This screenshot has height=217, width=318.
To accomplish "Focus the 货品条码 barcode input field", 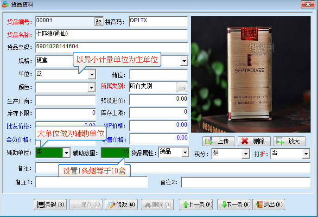I will coord(111,47).
